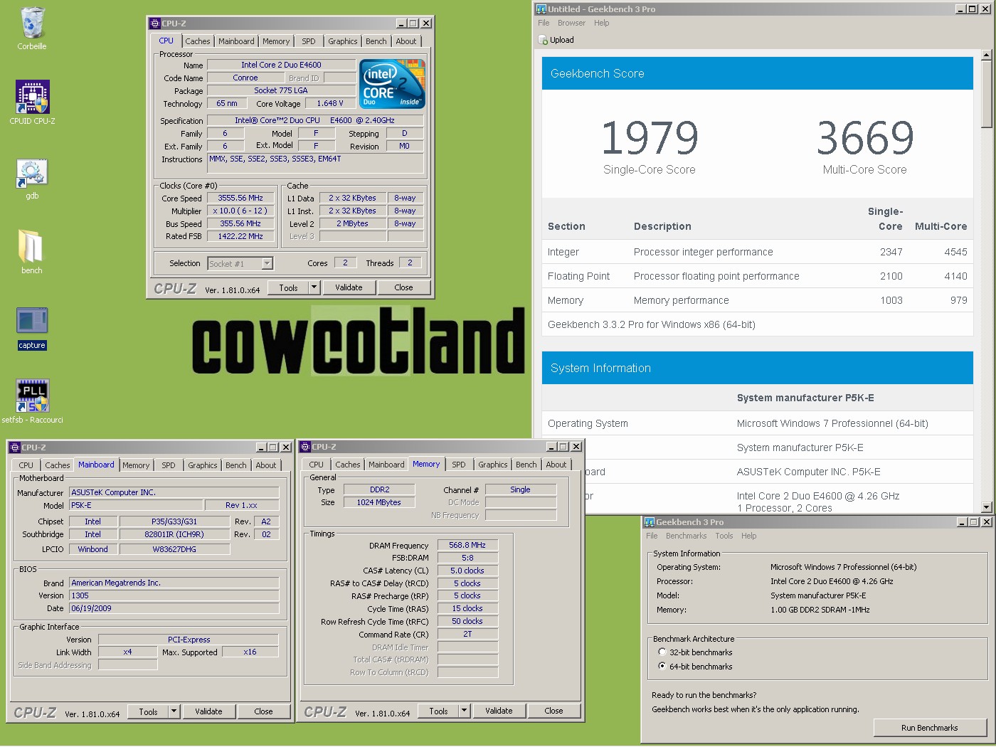The image size is (996, 747).
Task: Open Bench tab in top CPU-Z window
Action: (x=376, y=41)
